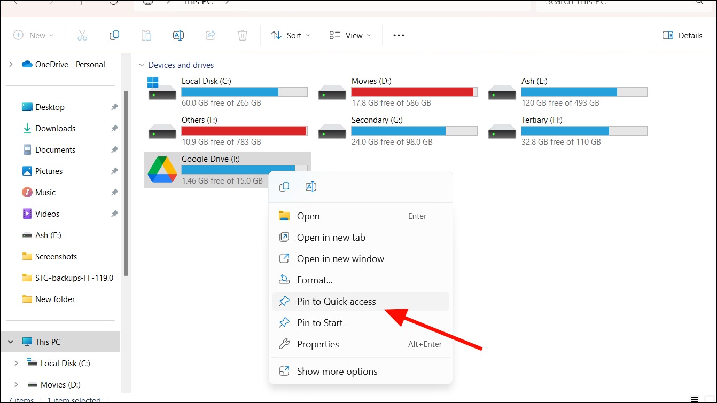Click the Delete trash icon in toolbar
This screenshot has height=403, width=717.
tap(243, 35)
